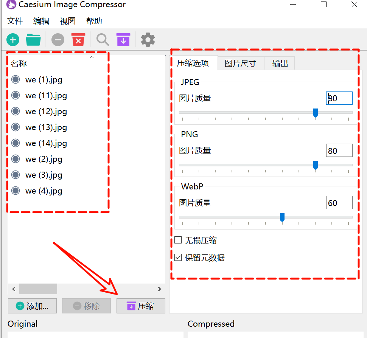Click the 添加... button
Screen dimensions: 367x338
click(32, 306)
